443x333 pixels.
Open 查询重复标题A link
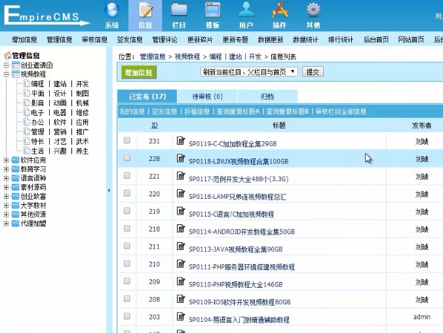(x=238, y=111)
